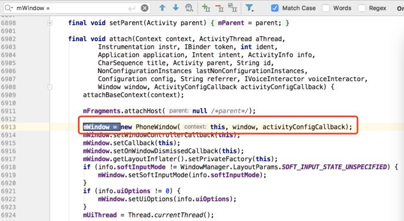Viewport: 404px width, 221px height.
Task: Click 'IVoiceInteractor' type on line 6907
Action: (274, 79)
